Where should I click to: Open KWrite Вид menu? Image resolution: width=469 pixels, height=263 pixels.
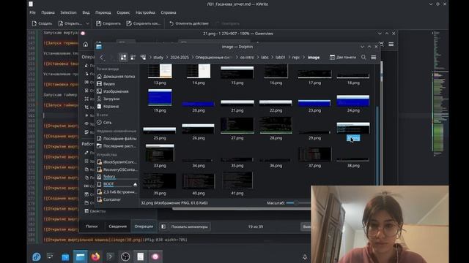tap(86, 12)
